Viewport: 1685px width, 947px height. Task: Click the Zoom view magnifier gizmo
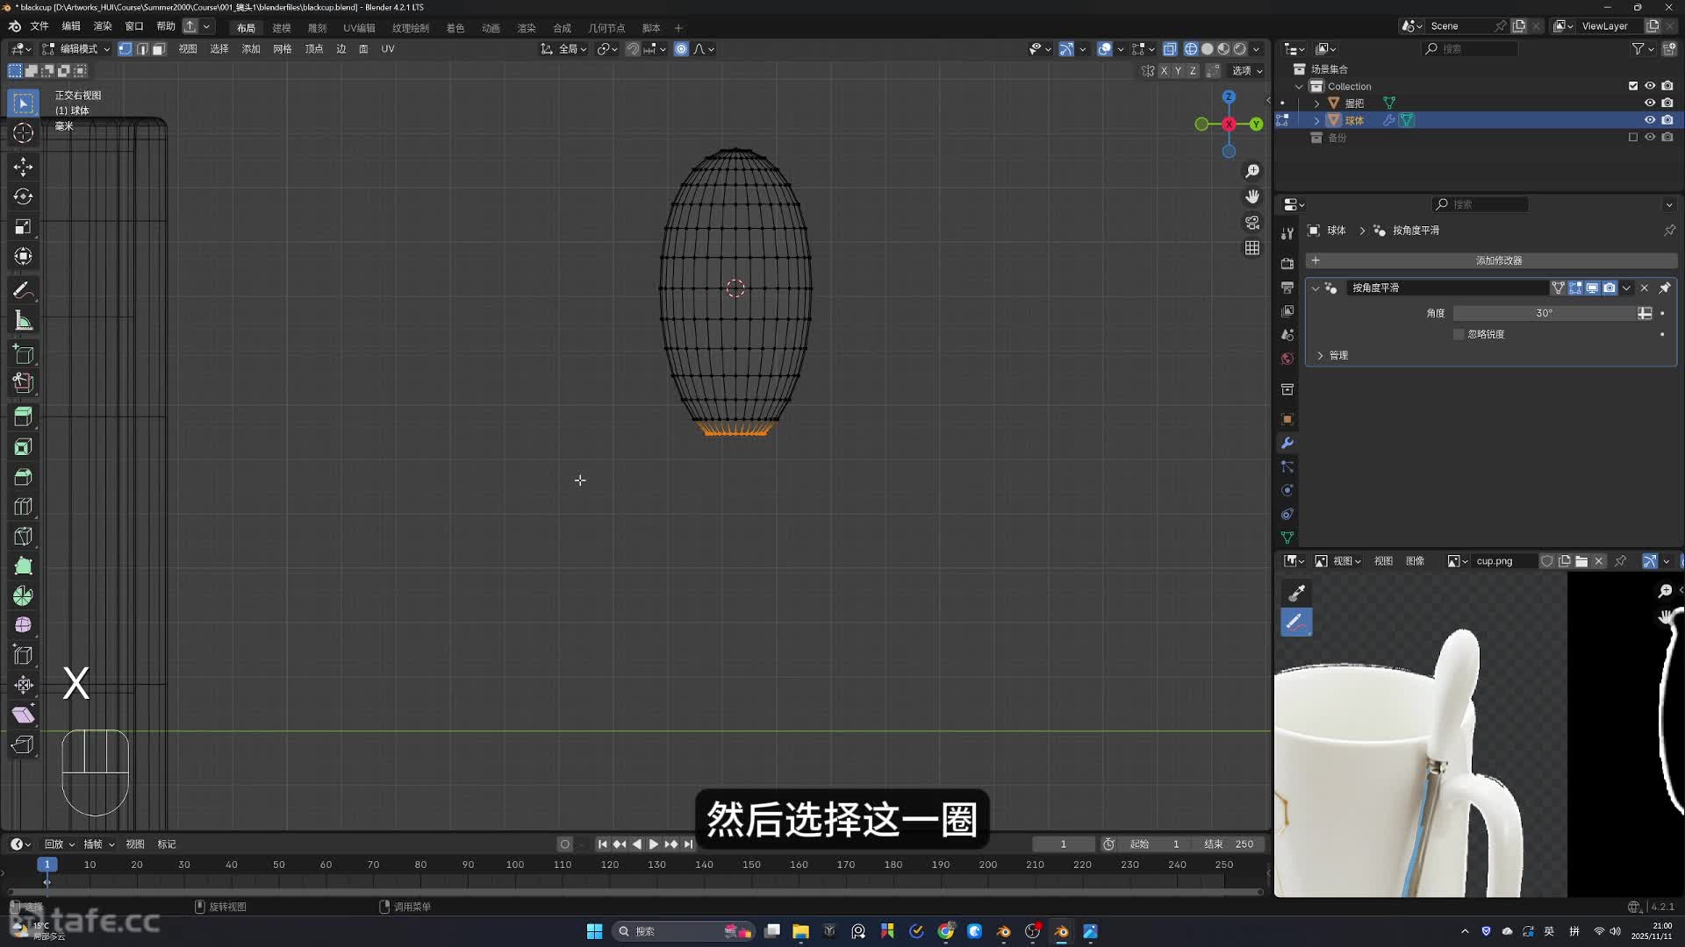click(x=1252, y=171)
